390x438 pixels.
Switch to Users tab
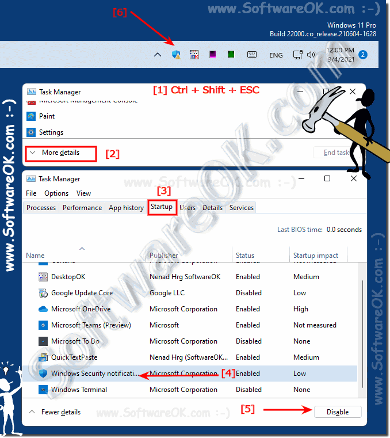coord(188,208)
